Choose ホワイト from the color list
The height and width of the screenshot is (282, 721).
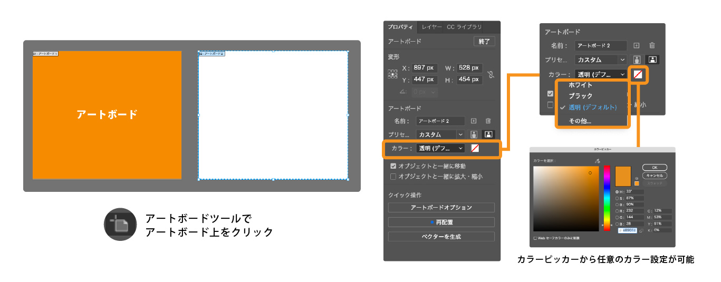point(580,85)
